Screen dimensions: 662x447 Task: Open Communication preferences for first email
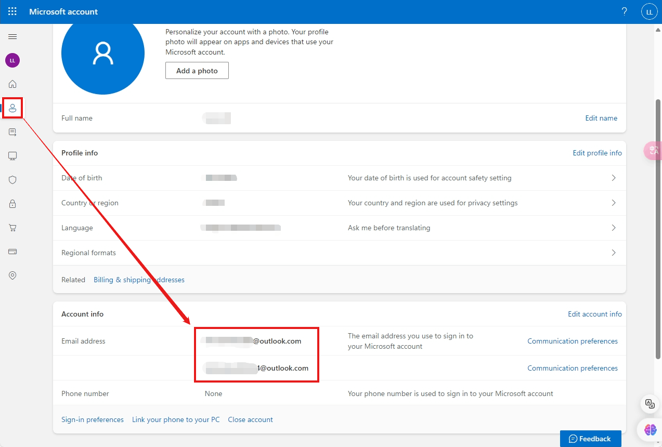coord(573,341)
